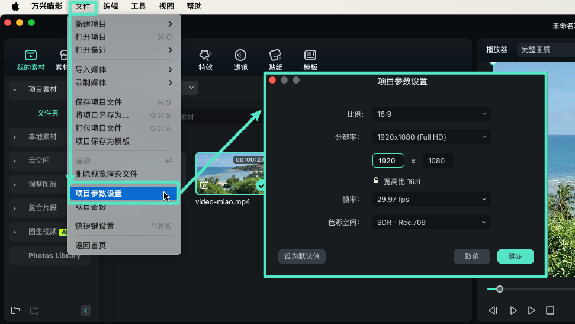The width and height of the screenshot is (575, 324).
Task: Open the 比例 16:9 dropdown
Action: 431,114
